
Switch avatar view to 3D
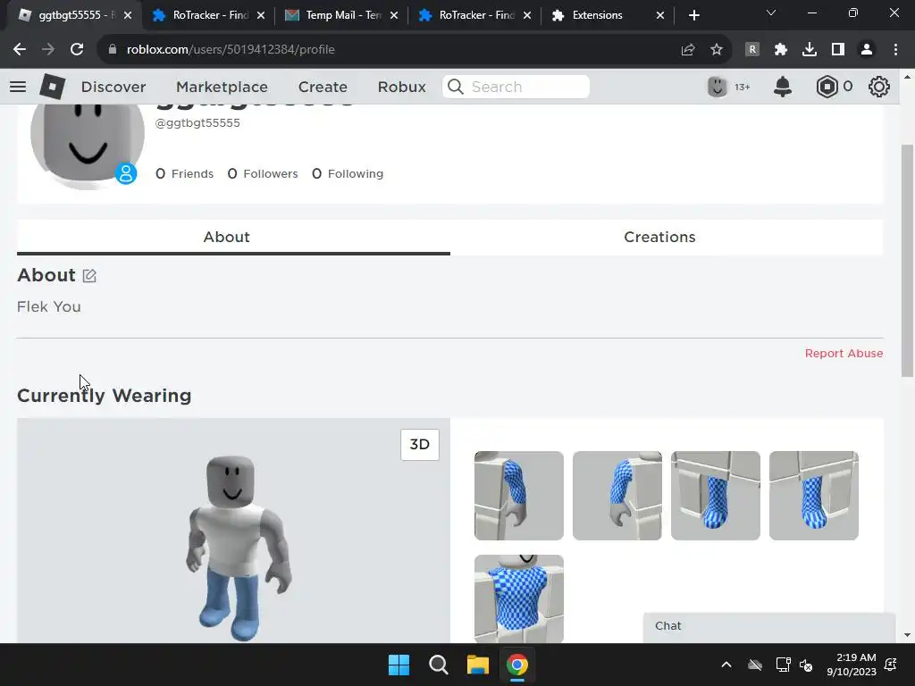tap(420, 445)
